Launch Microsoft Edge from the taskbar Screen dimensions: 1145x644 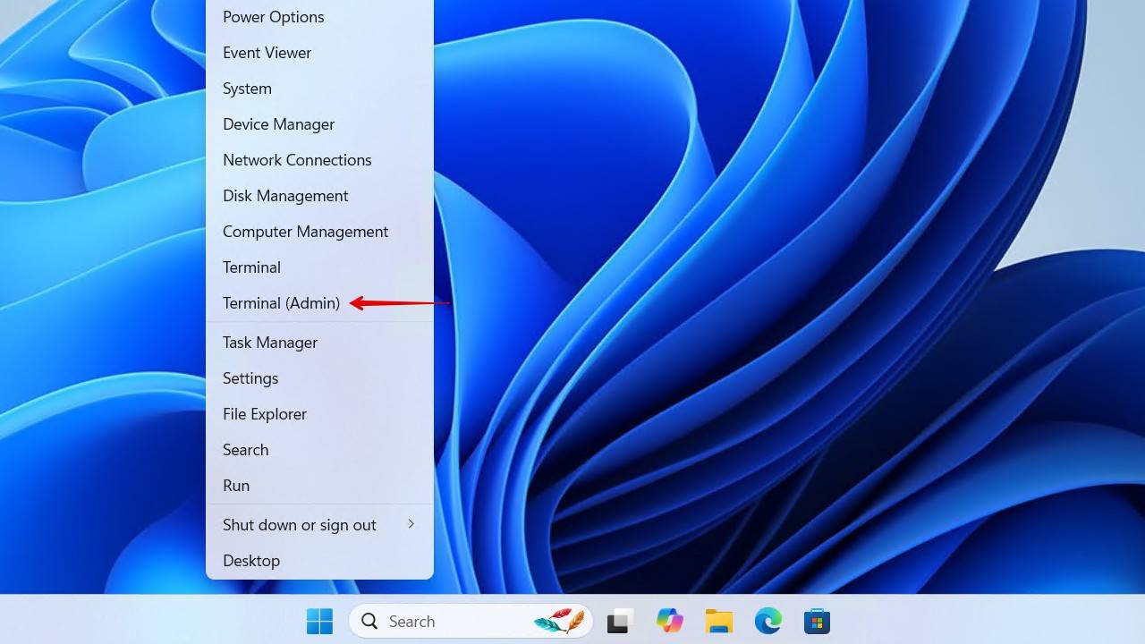[x=768, y=621]
